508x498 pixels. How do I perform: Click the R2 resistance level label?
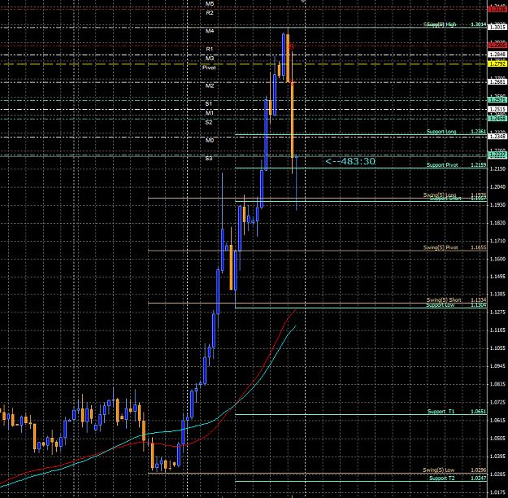coord(210,13)
